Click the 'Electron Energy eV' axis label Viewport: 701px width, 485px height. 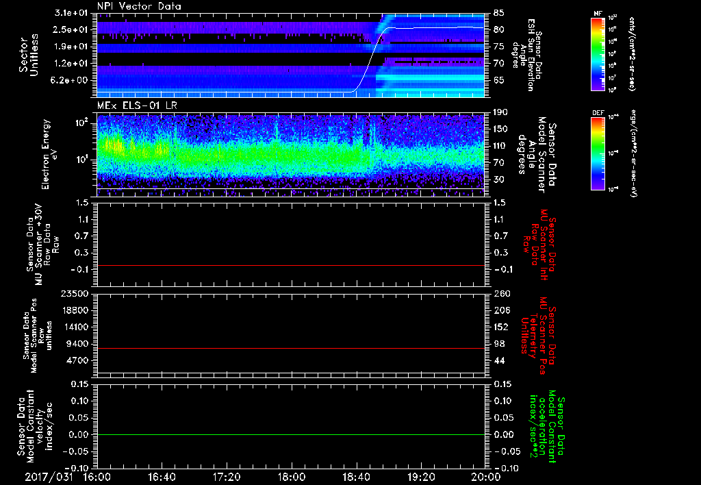tap(49, 154)
